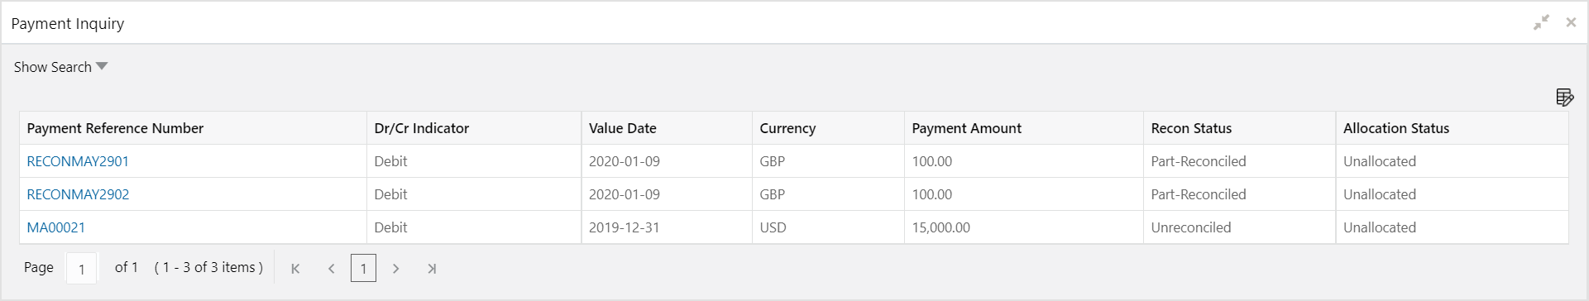Viewport: 1589px width, 301px height.
Task: Open the table column settings icon
Action: coord(1564,98)
